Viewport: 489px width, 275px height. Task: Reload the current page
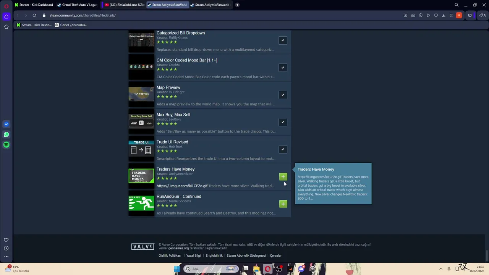tap(34, 15)
